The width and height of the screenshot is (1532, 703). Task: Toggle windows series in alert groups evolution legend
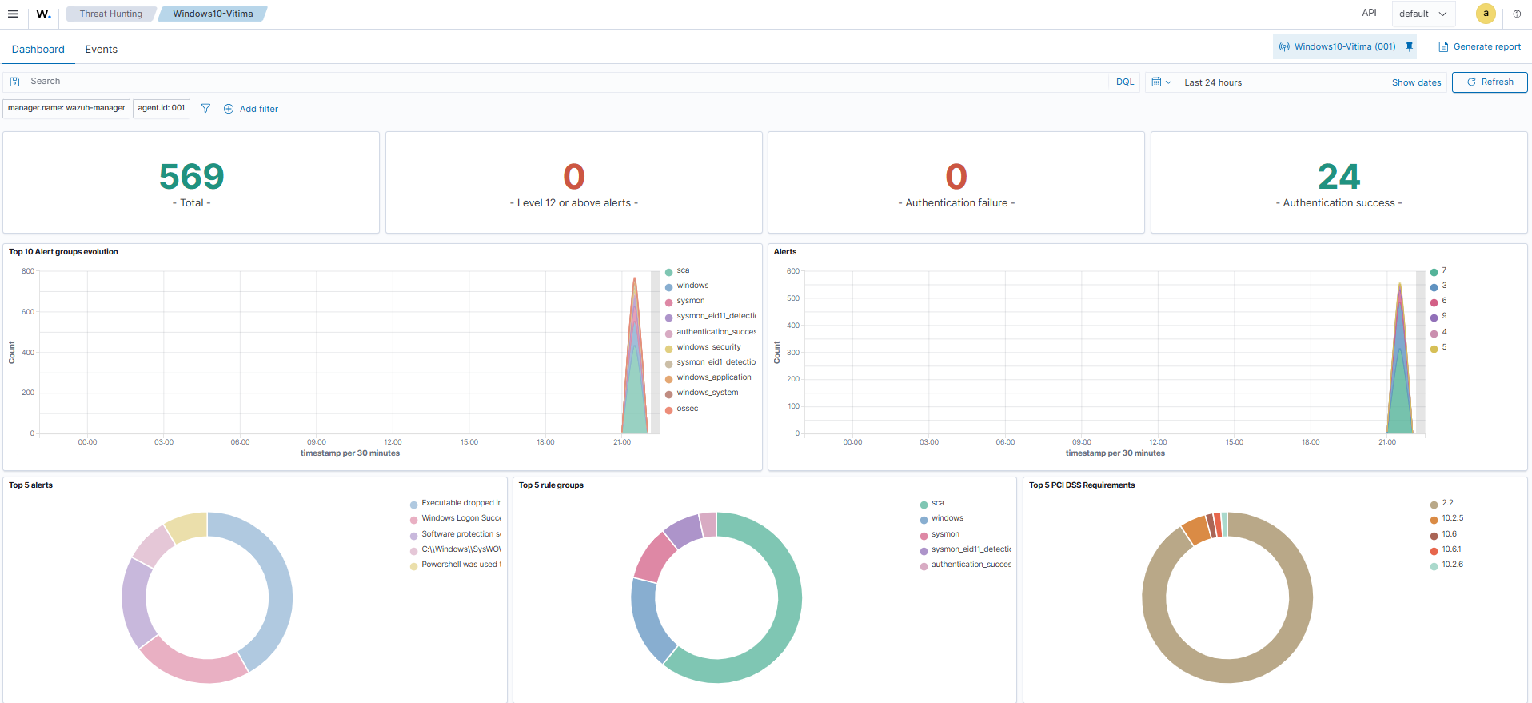pyautogui.click(x=687, y=286)
